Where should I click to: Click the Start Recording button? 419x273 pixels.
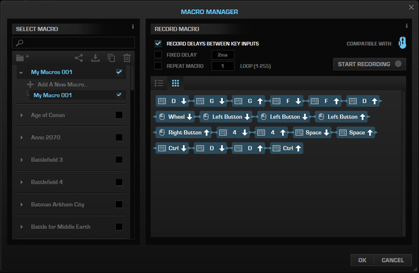coord(370,64)
